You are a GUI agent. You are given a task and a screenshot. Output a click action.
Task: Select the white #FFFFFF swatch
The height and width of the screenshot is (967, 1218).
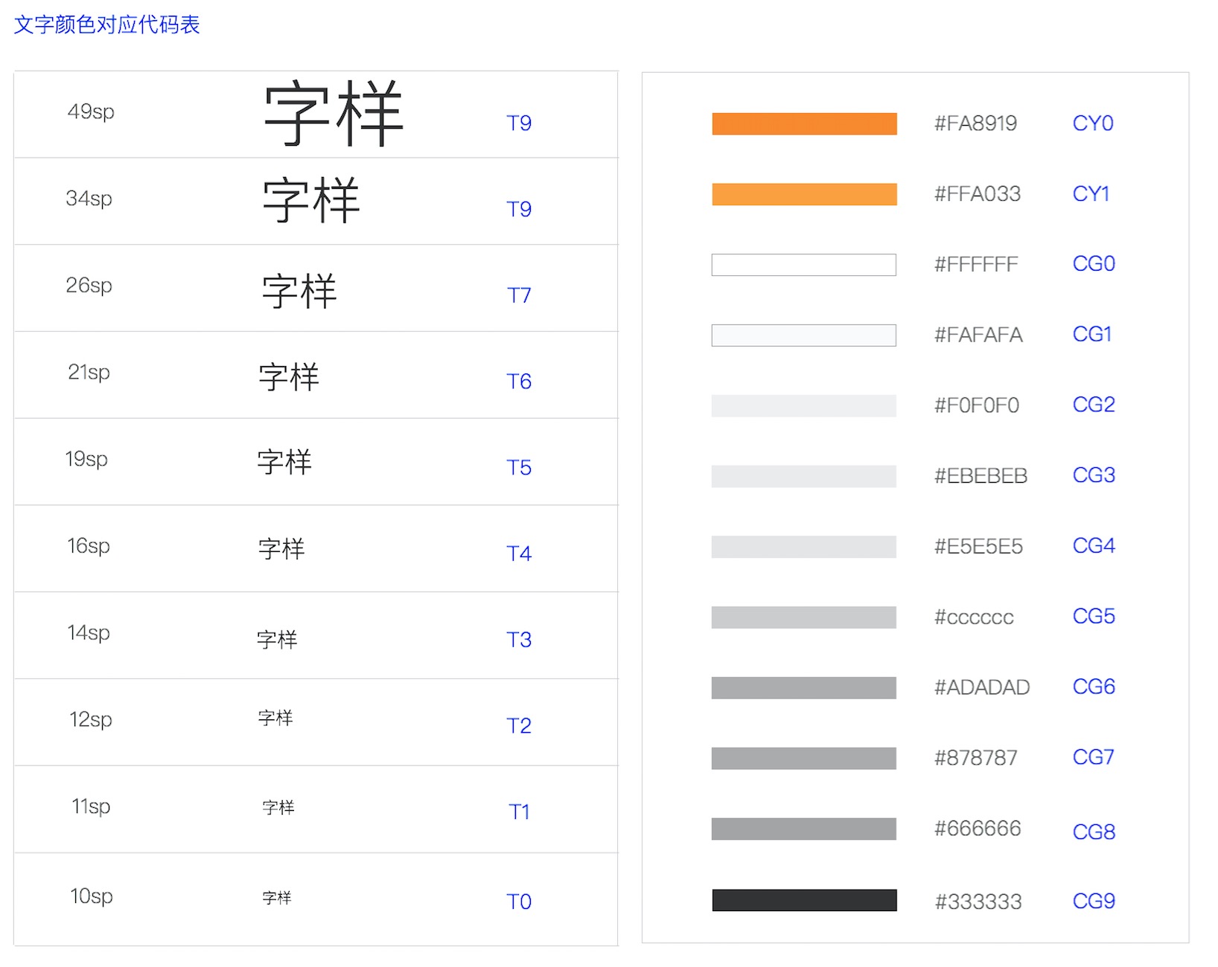point(804,264)
